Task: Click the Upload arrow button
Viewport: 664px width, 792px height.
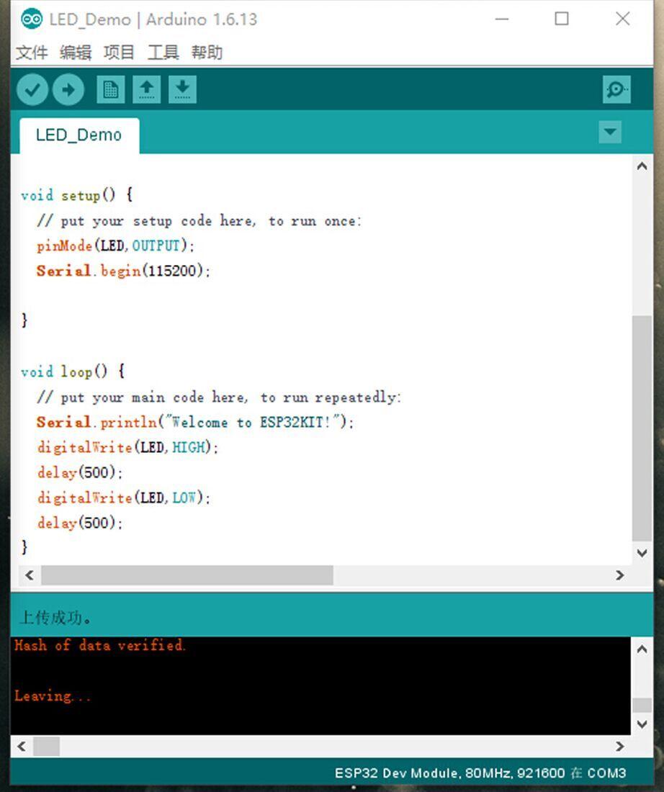Action: 68,90
